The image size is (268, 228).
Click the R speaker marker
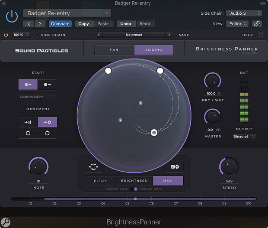140,103
